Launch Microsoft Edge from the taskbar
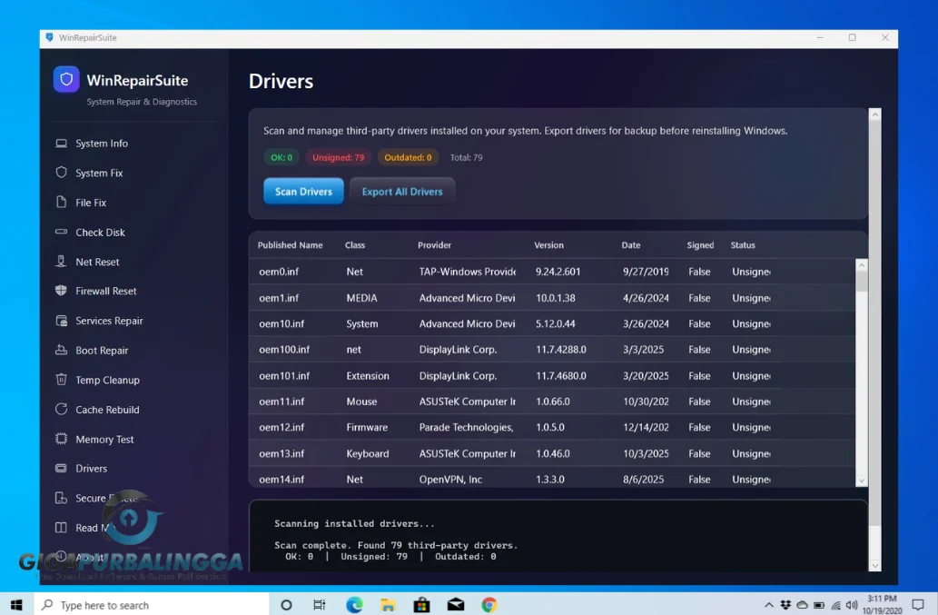 click(x=354, y=605)
